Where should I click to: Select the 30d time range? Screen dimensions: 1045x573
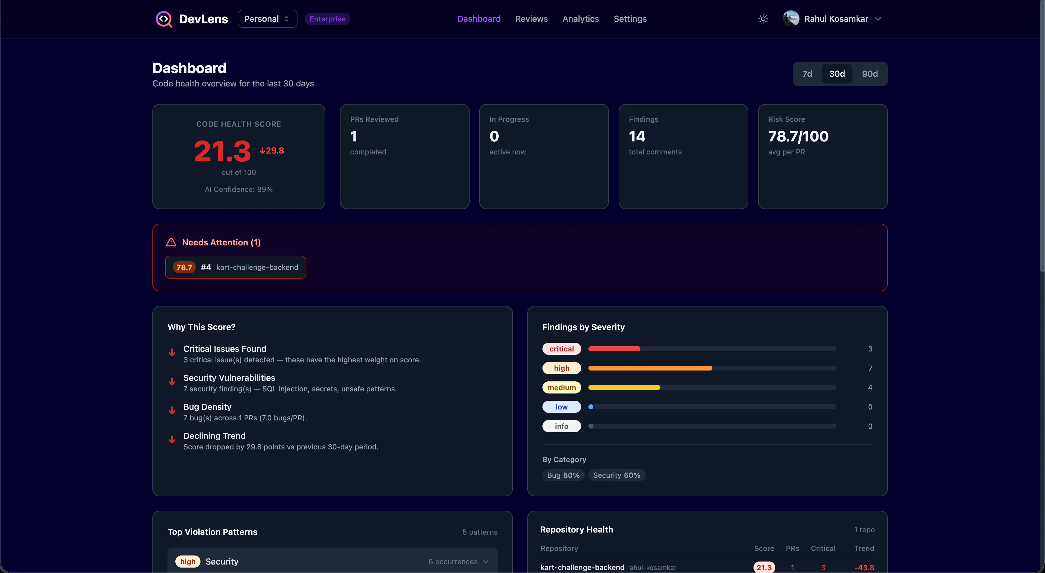click(837, 74)
